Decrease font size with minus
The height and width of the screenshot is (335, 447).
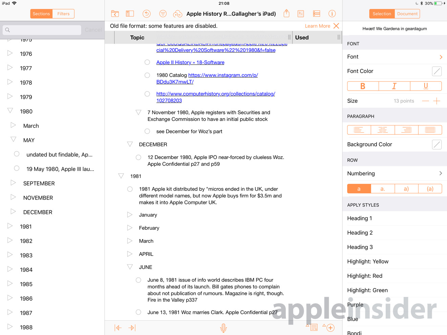click(x=426, y=101)
